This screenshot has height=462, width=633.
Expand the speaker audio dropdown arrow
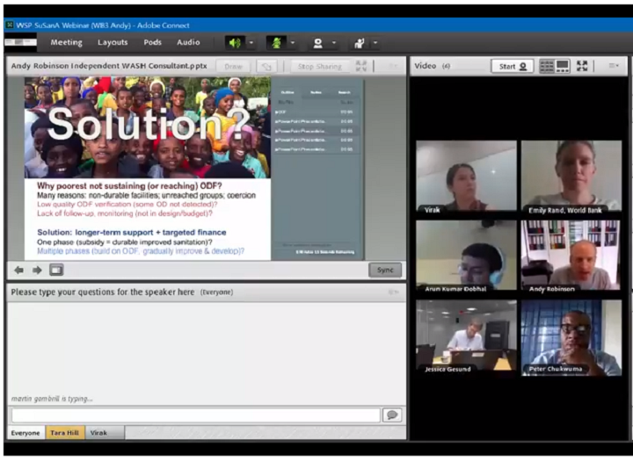[251, 42]
